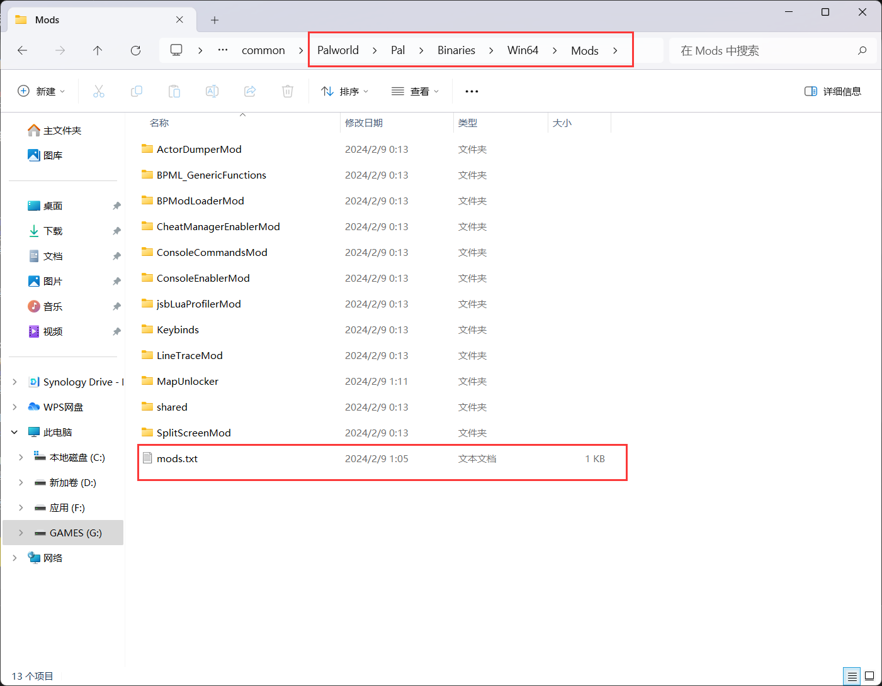Click the pin icon next to 文档

coord(116,256)
